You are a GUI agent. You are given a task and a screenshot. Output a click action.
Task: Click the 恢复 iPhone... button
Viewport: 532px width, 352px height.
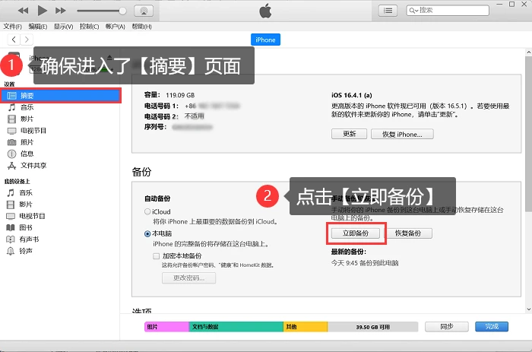point(402,134)
